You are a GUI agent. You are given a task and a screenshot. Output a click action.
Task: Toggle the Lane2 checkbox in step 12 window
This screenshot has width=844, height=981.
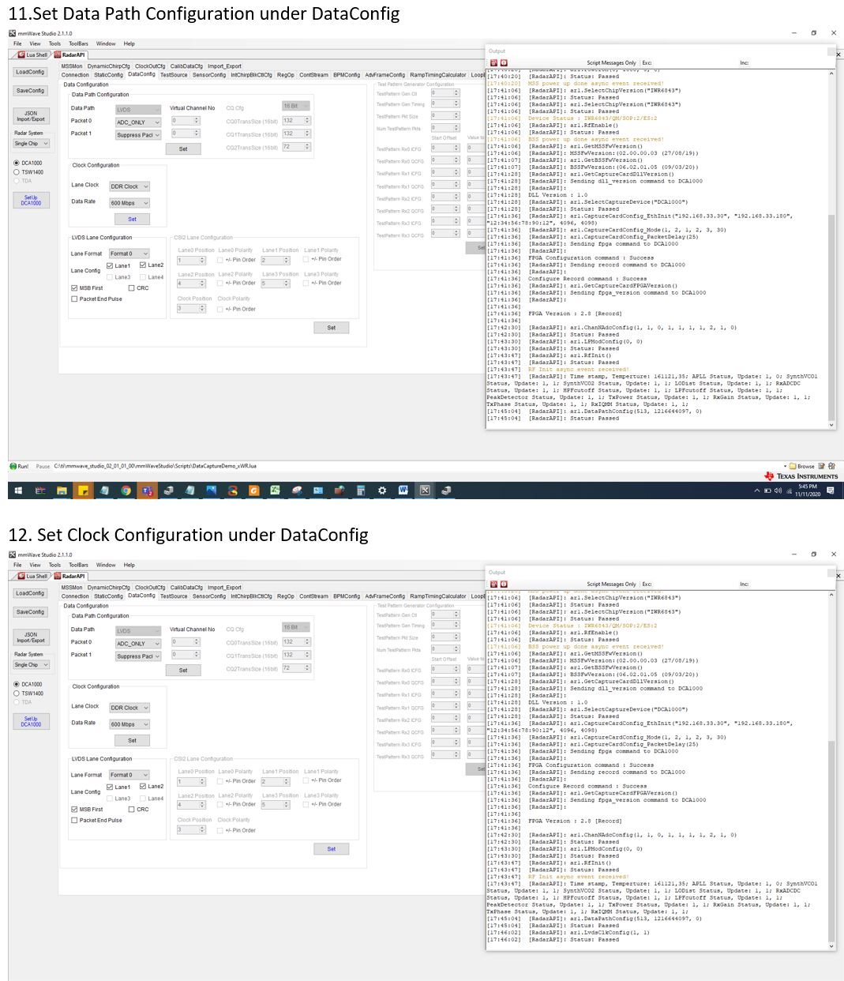pyautogui.click(x=143, y=786)
